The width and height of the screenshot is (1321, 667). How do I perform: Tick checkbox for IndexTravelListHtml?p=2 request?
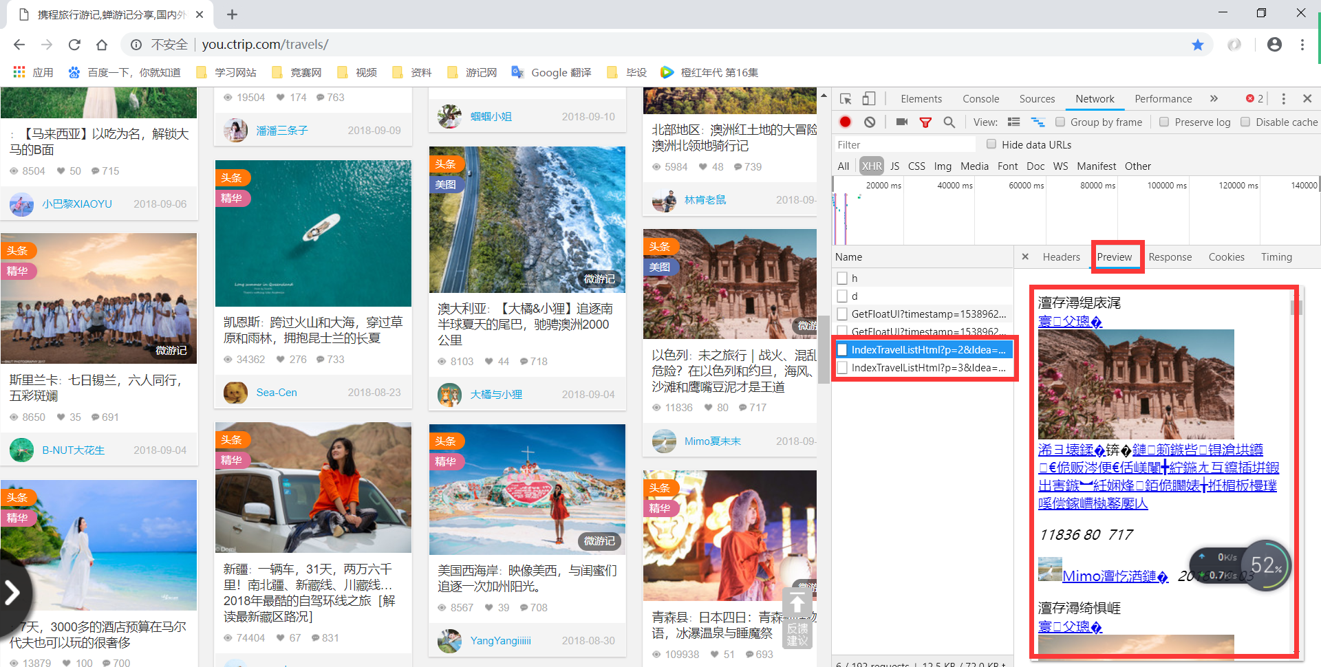point(842,349)
